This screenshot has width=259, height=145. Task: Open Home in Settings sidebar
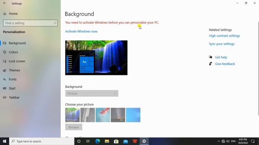click(13, 14)
